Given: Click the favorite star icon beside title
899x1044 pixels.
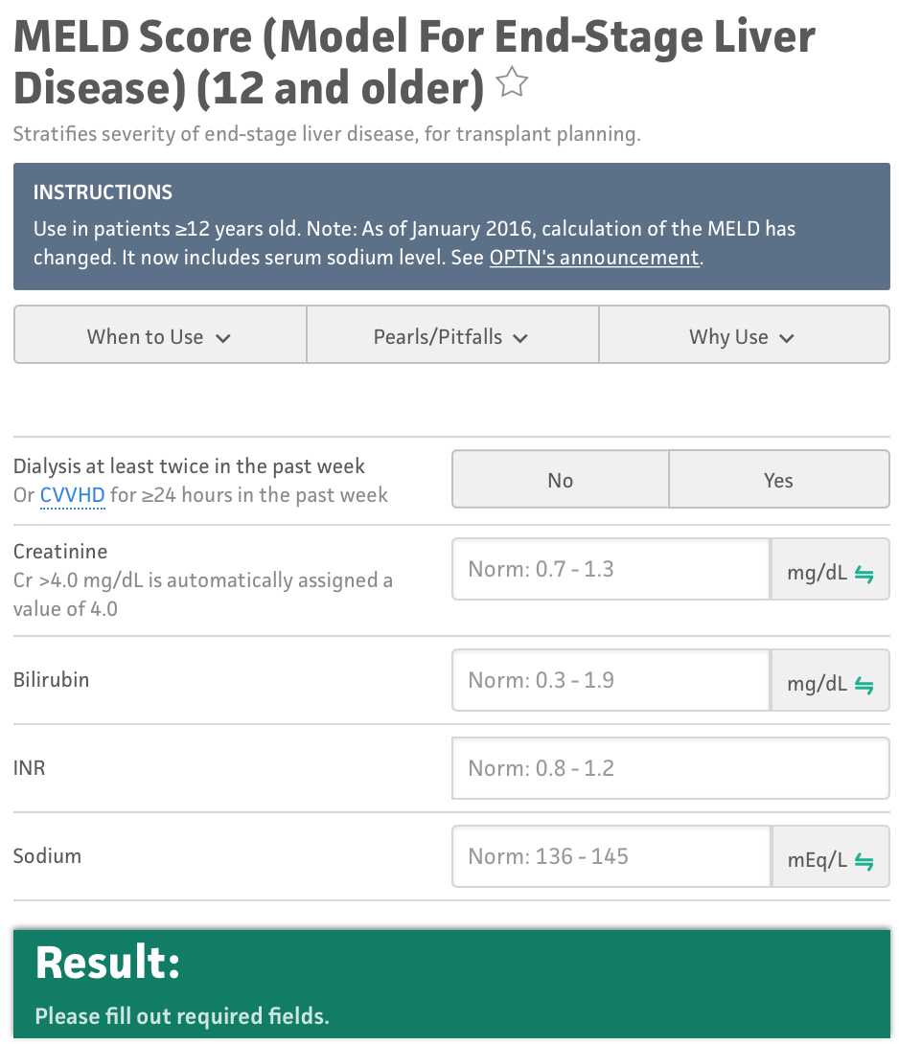Looking at the screenshot, I should click(x=513, y=84).
